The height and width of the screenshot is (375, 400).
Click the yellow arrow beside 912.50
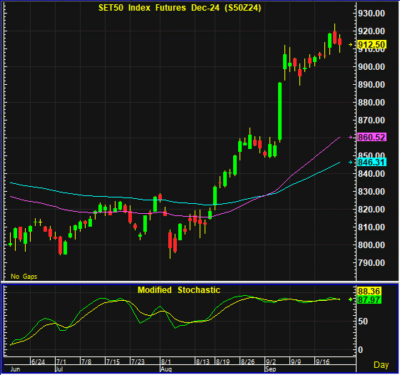click(x=351, y=45)
